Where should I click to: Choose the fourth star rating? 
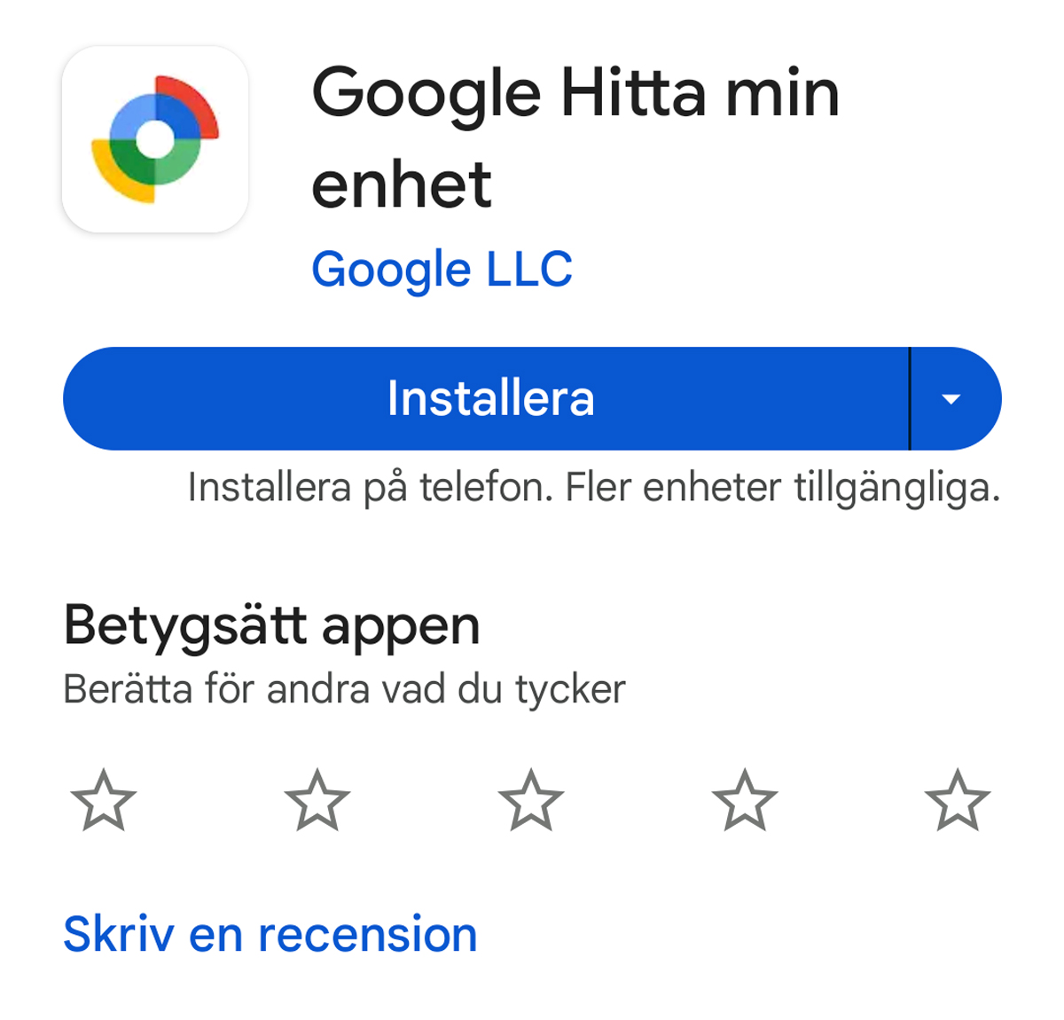point(745,800)
